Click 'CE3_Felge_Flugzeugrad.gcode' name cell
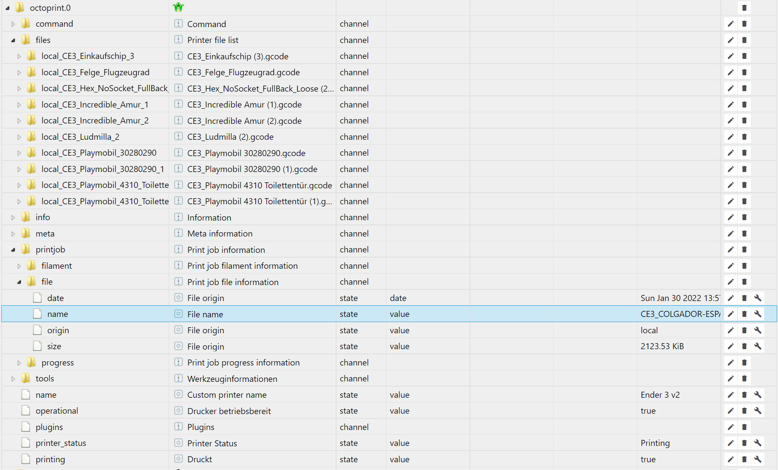Screen dimensions: 778x470 [x=244, y=72]
